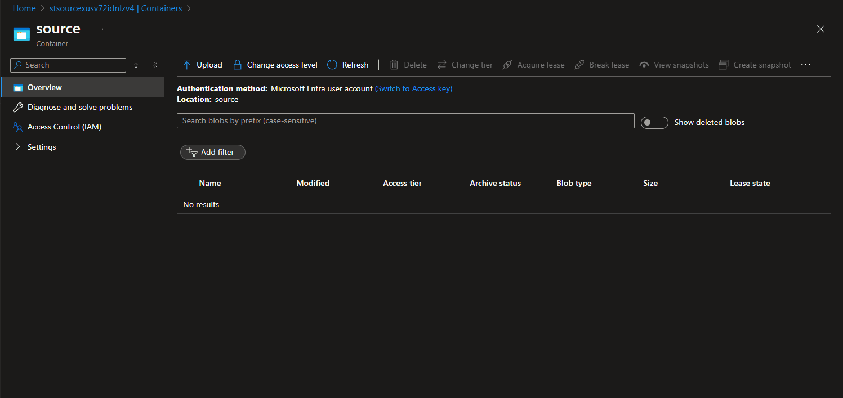Refresh the blob list

tap(331, 64)
